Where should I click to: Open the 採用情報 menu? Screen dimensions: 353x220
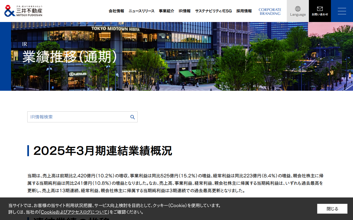coord(244,11)
